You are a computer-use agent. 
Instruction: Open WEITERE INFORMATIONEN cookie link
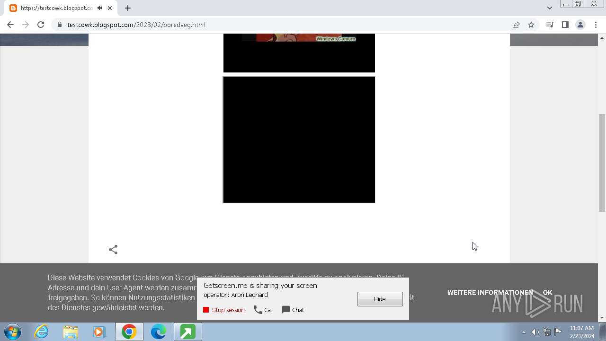pyautogui.click(x=490, y=293)
